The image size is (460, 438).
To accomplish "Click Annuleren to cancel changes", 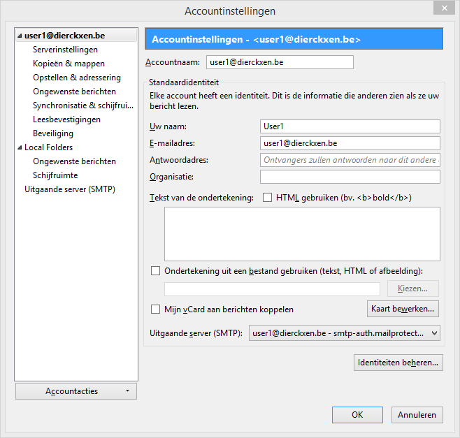I will click(417, 415).
